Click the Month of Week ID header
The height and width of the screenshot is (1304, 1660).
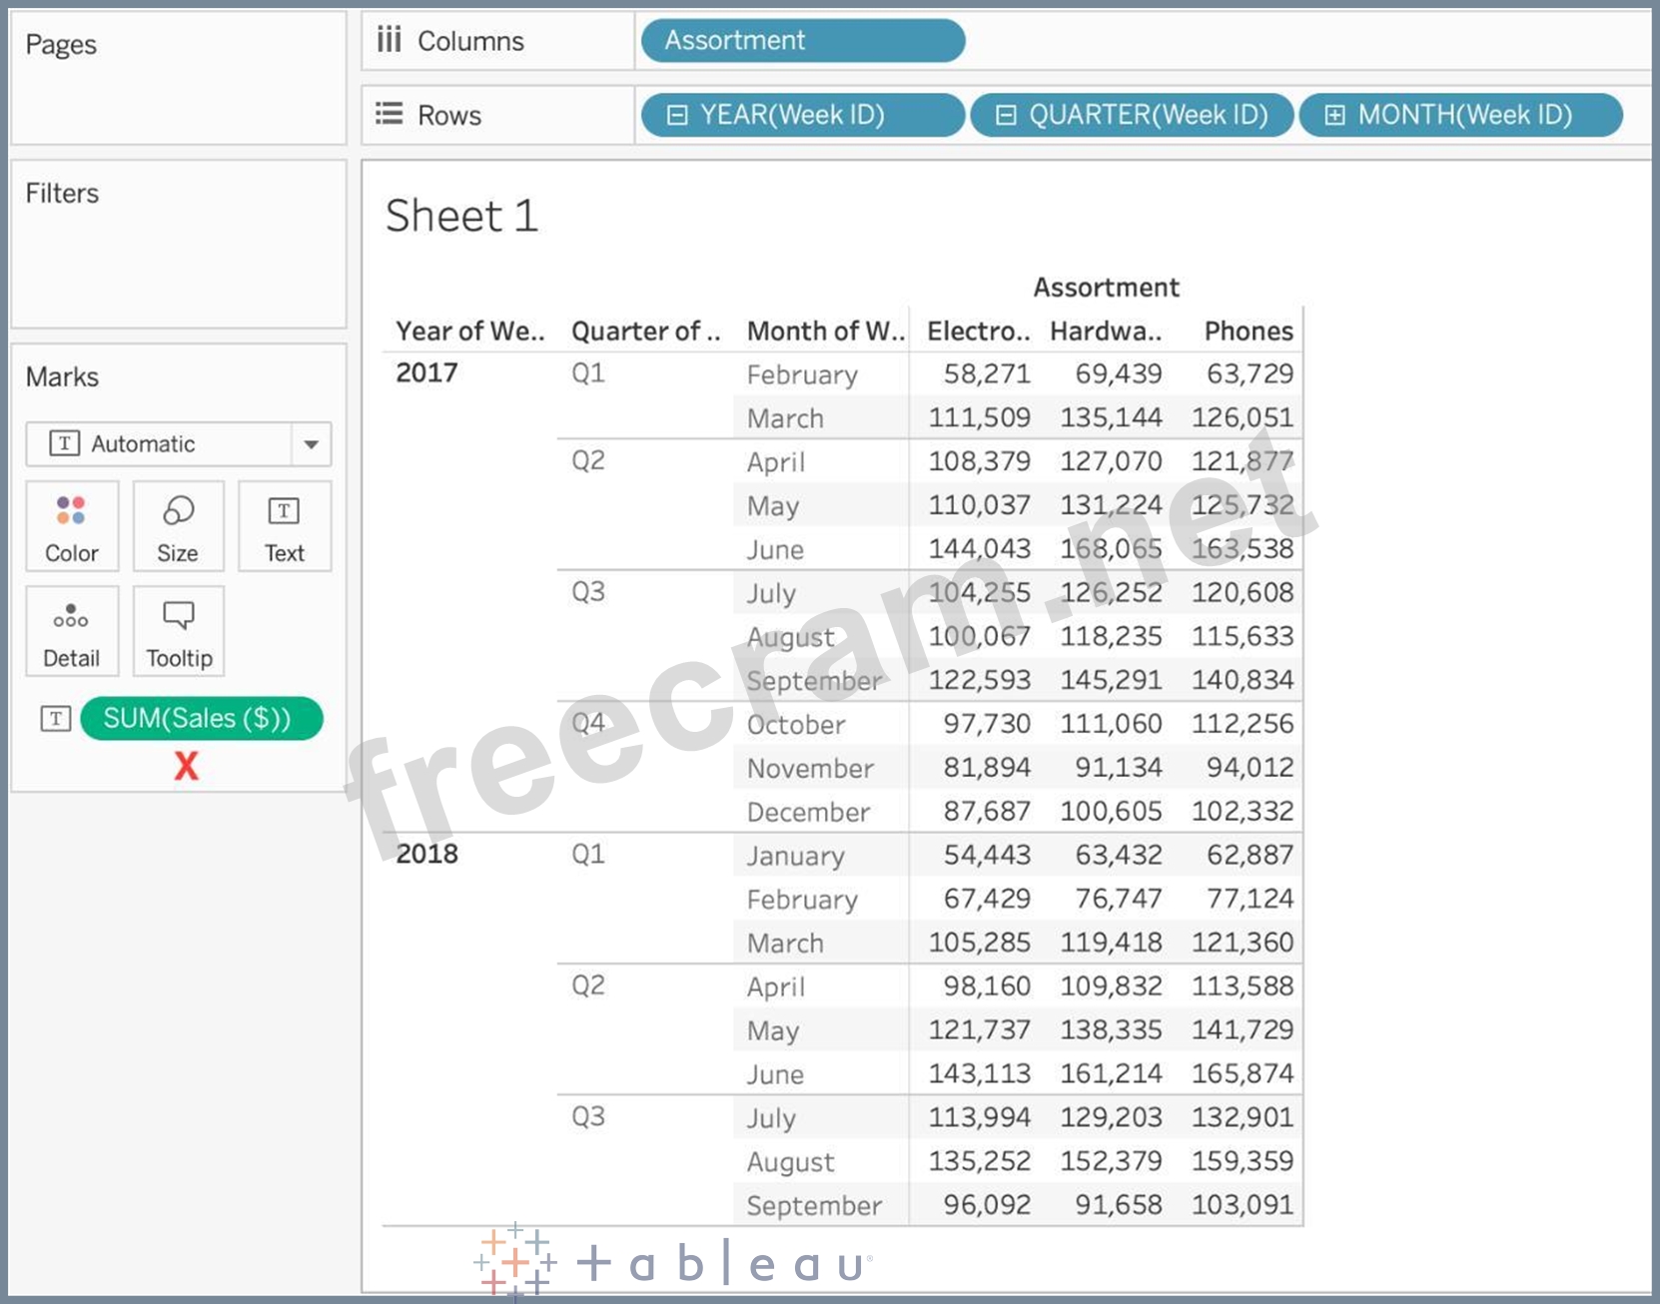point(825,330)
